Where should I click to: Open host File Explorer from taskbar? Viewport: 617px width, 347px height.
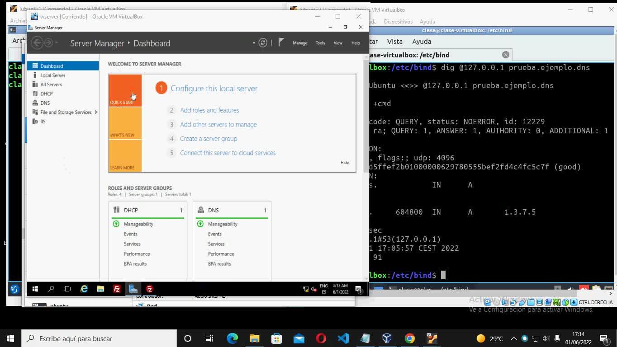coord(254,338)
